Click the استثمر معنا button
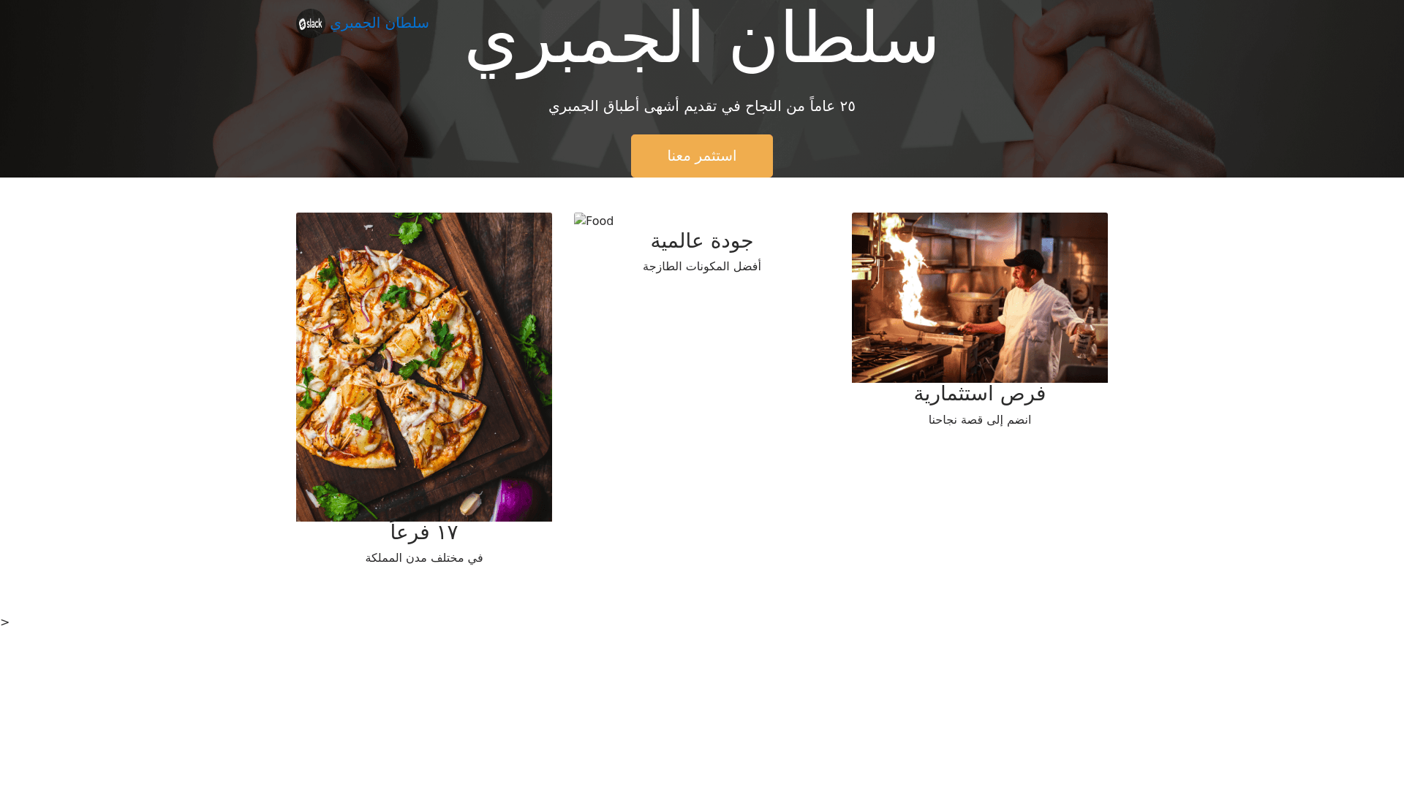Screen dimensions: 1404x789 pyautogui.click(x=701, y=156)
